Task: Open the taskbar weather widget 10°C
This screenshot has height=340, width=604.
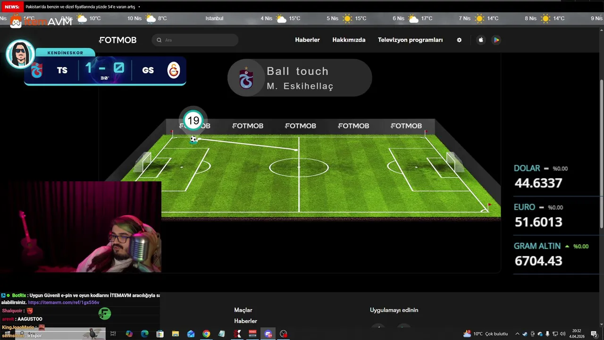Action: [x=486, y=334]
